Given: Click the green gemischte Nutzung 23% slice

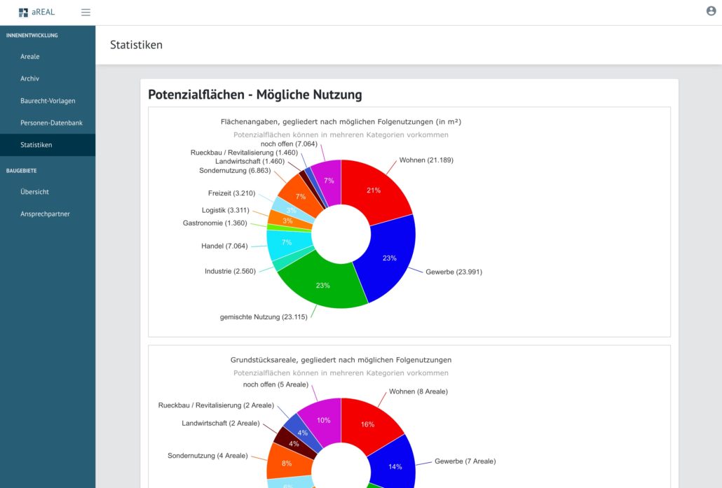Looking at the screenshot, I should tap(322, 285).
